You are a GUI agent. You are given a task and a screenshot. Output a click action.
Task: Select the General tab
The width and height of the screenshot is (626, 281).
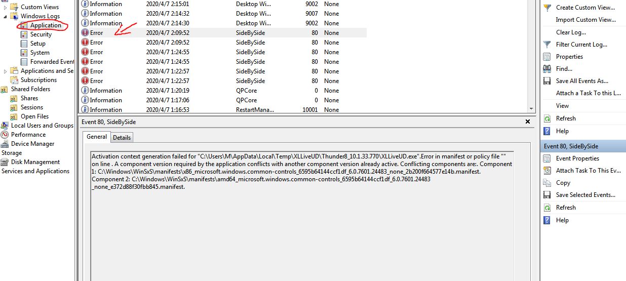(96, 137)
